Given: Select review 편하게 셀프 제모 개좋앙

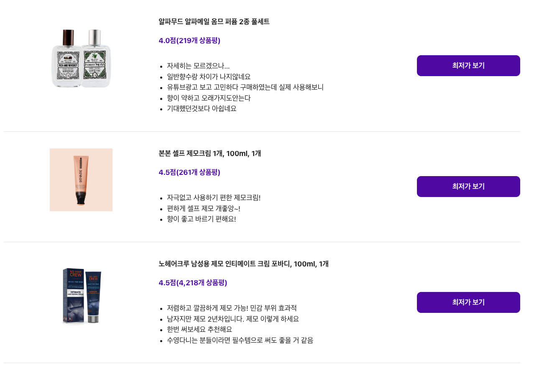Looking at the screenshot, I should [x=203, y=208].
